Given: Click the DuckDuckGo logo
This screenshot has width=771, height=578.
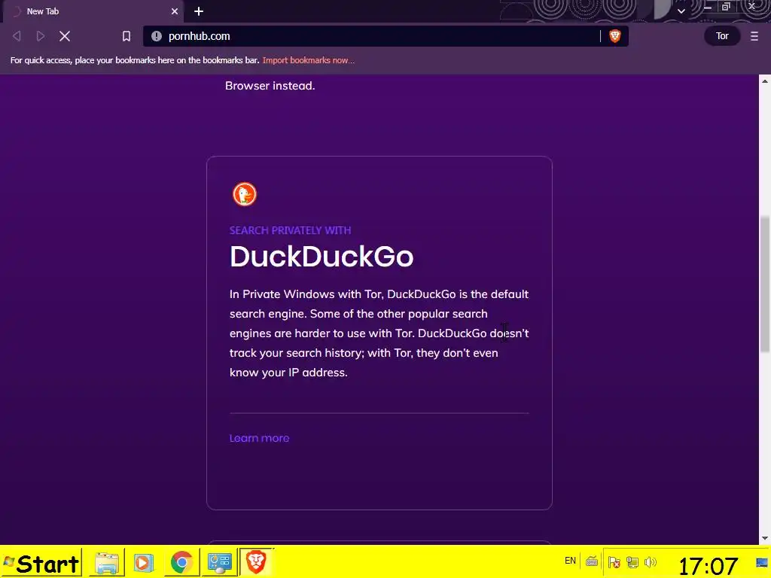Looking at the screenshot, I should 245,194.
